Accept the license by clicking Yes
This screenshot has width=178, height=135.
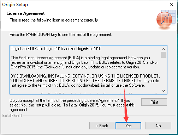[x=128, y=126]
